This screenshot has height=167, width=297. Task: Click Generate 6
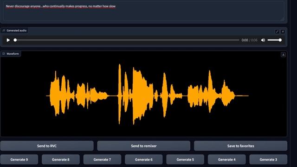click(143, 160)
